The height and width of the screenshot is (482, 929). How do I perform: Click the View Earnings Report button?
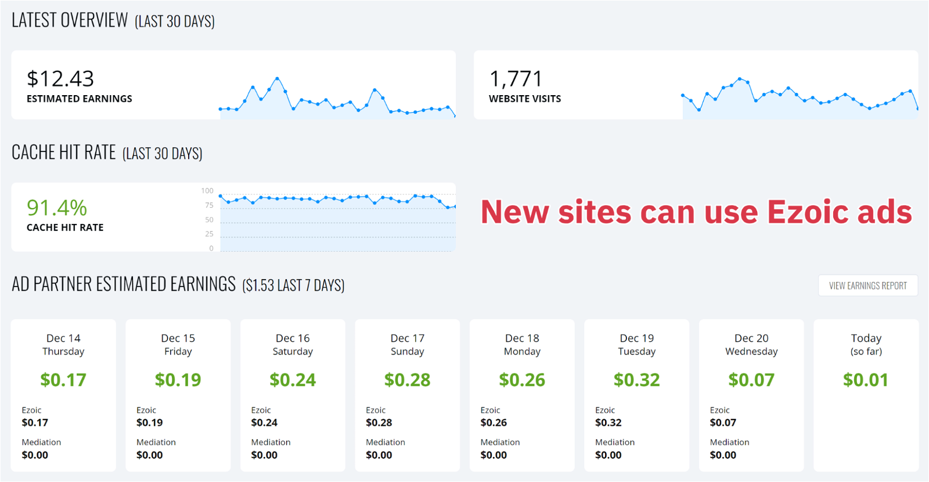click(867, 285)
